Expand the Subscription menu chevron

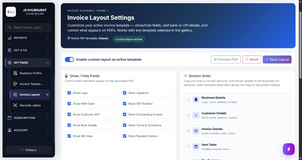(x=47, y=118)
